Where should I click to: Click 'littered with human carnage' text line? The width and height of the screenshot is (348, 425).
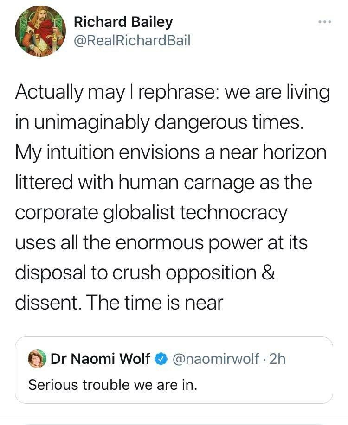(163, 183)
